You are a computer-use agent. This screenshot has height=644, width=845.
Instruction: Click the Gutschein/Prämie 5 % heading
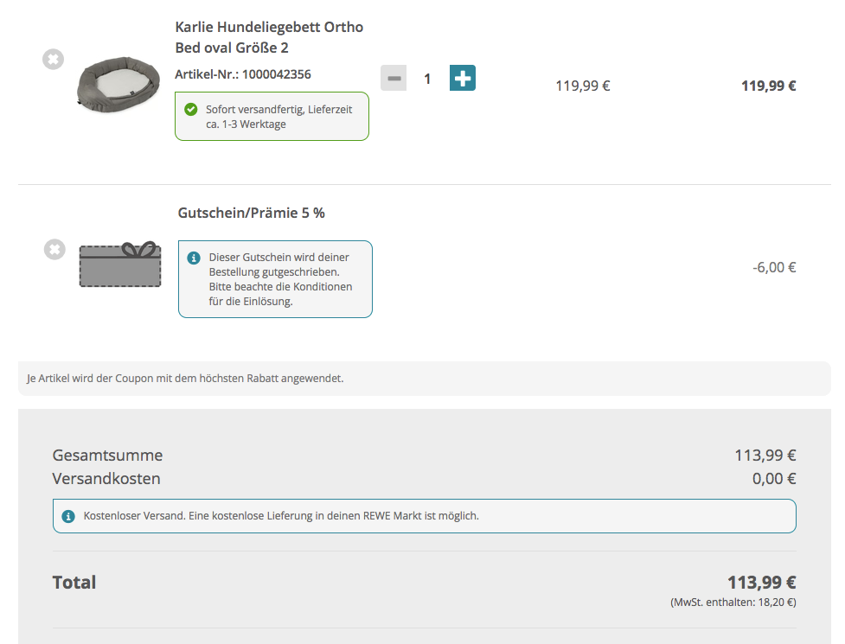(251, 213)
